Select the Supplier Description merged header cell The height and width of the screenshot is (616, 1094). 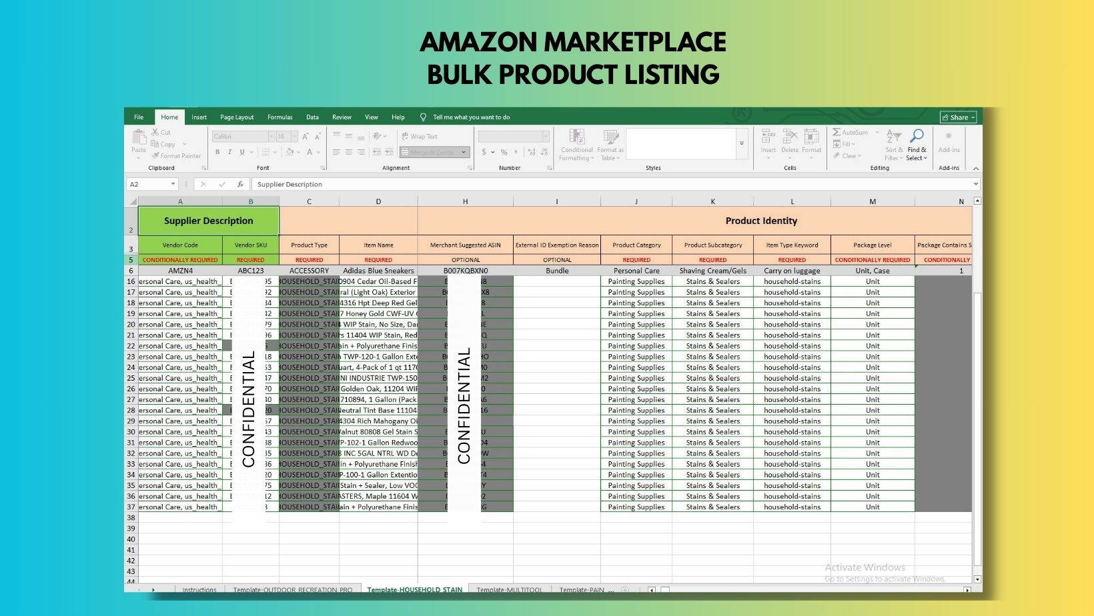tap(208, 221)
